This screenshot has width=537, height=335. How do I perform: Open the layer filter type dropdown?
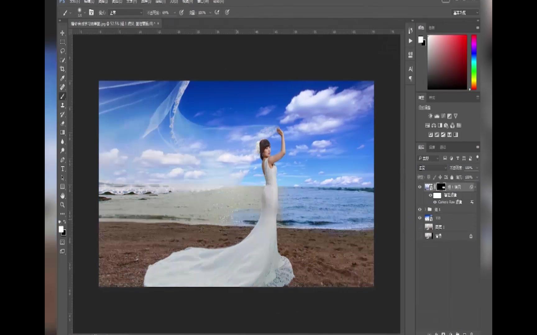pyautogui.click(x=428, y=159)
